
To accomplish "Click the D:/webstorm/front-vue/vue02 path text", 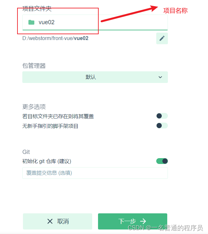I will tap(55, 38).
